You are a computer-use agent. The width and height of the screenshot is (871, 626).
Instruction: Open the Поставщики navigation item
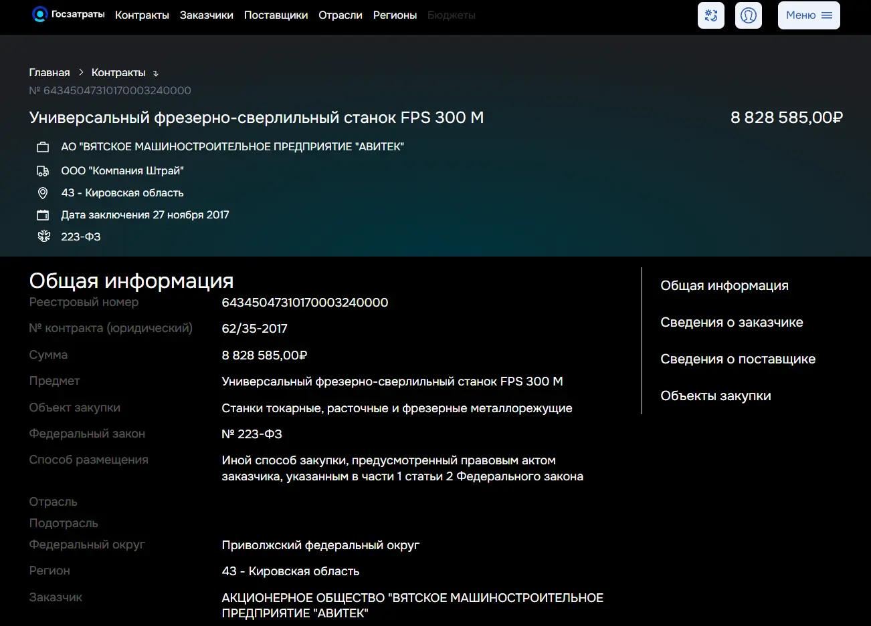[276, 15]
